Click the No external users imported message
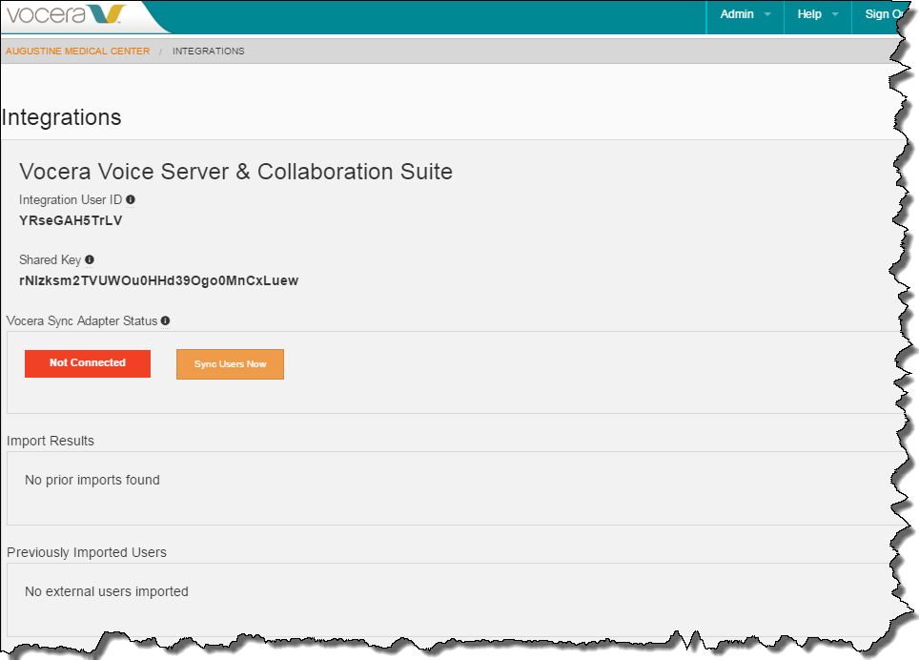The height and width of the screenshot is (660, 919). coord(106,591)
